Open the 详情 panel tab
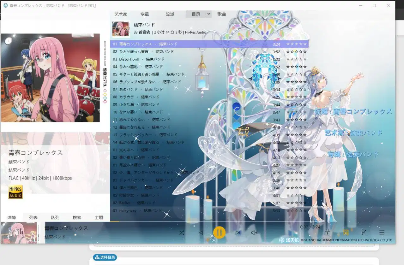 click(12, 217)
